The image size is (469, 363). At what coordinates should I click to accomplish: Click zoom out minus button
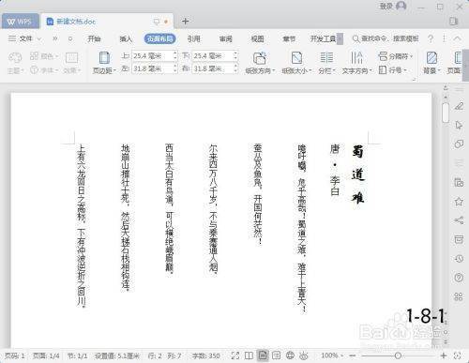353,355
